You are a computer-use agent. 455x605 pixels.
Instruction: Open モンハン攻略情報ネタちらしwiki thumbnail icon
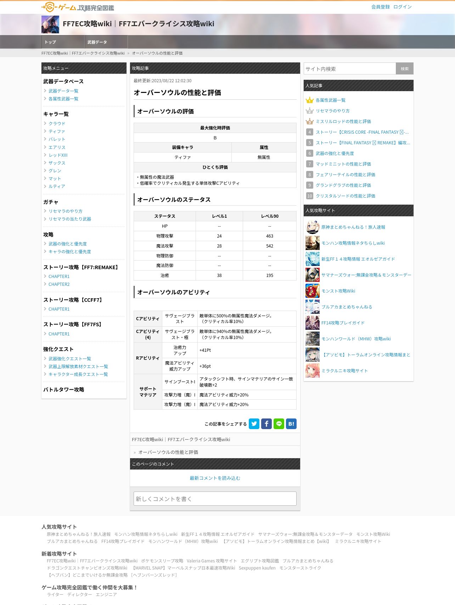click(x=313, y=243)
